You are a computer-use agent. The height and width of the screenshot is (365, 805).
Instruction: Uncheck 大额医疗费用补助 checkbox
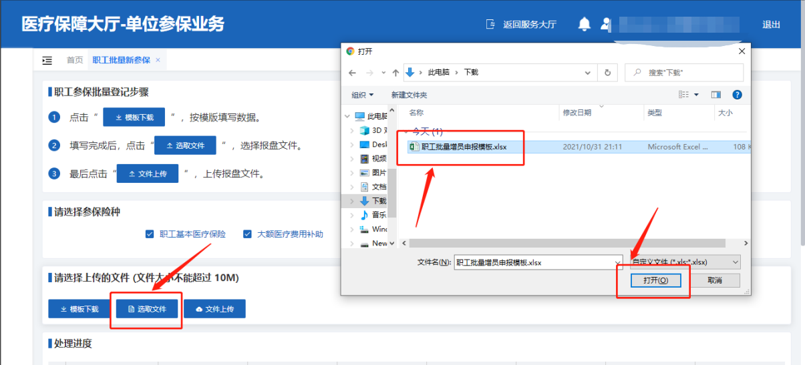[247, 234]
